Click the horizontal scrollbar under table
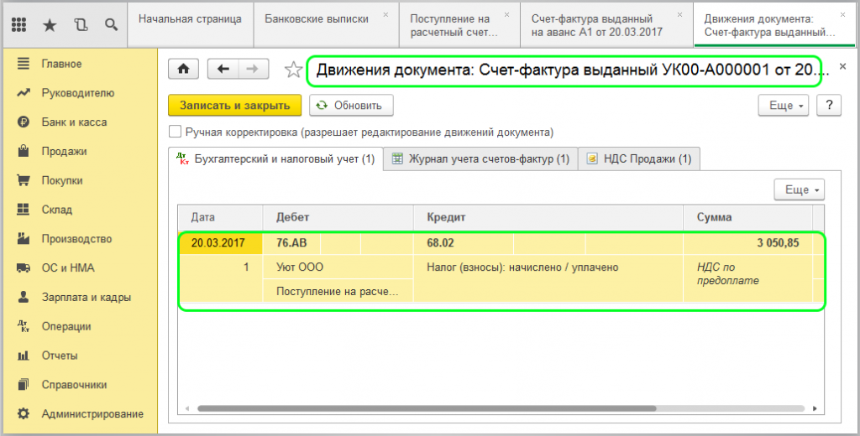The height and width of the screenshot is (436, 860). (x=420, y=409)
